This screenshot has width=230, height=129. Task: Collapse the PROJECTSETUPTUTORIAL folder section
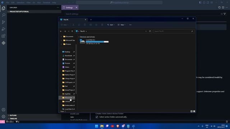(8, 11)
